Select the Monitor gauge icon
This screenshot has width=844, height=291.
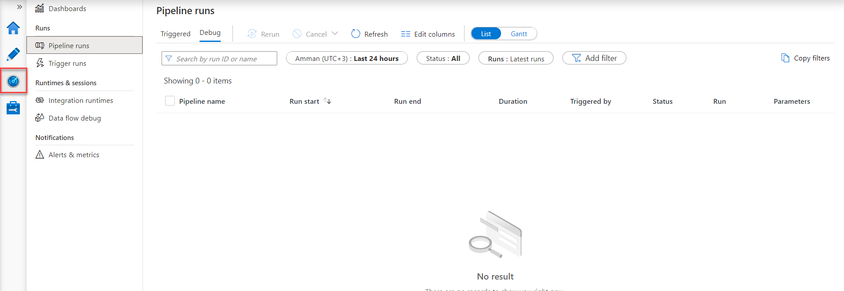[x=13, y=81]
